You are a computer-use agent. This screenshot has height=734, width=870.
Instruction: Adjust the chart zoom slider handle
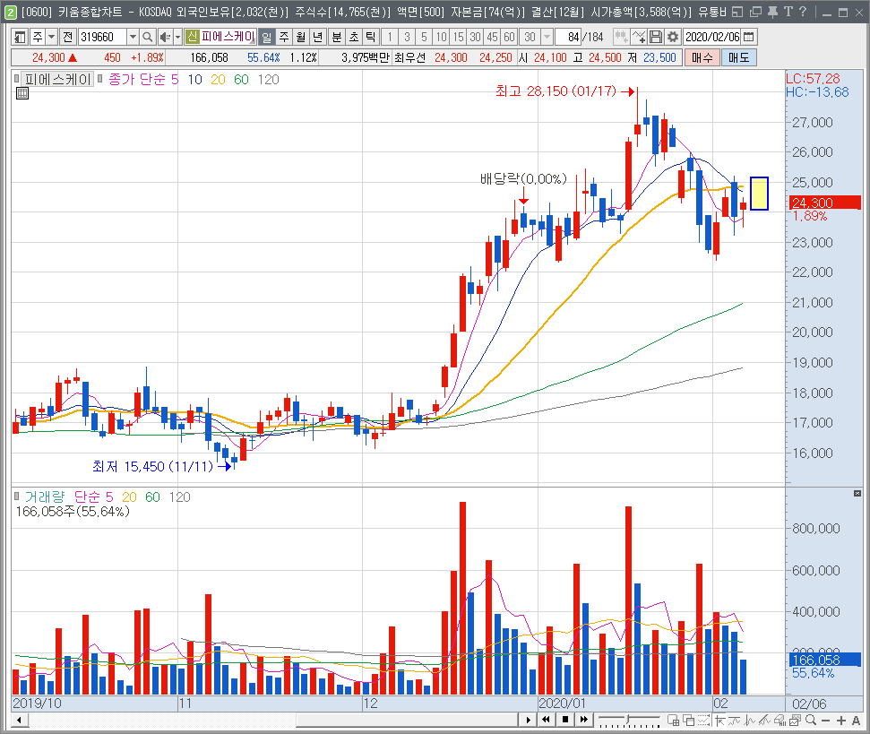628,720
